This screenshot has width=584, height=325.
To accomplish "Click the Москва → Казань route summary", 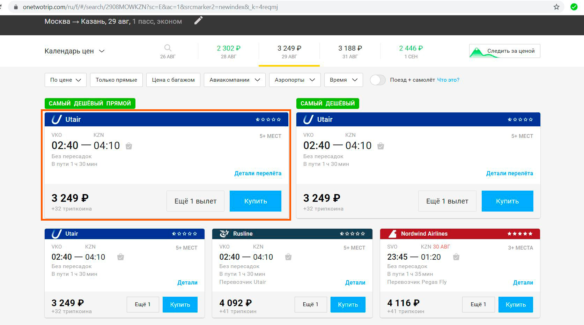I will coord(113,21).
